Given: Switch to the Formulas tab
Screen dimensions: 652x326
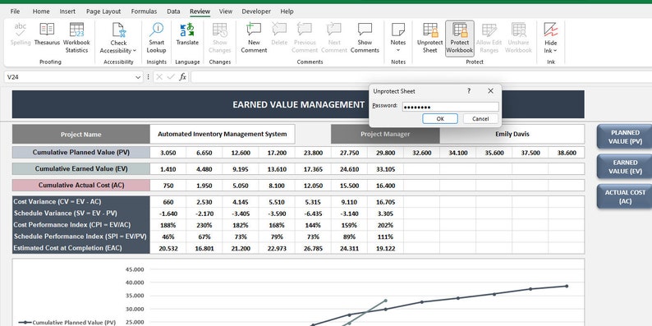Looking at the screenshot, I should click(x=144, y=11).
